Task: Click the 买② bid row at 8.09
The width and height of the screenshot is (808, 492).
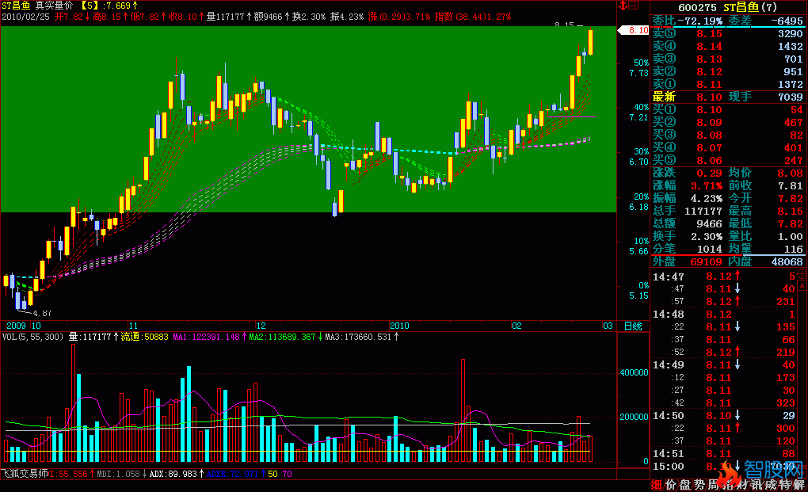Action: point(728,123)
